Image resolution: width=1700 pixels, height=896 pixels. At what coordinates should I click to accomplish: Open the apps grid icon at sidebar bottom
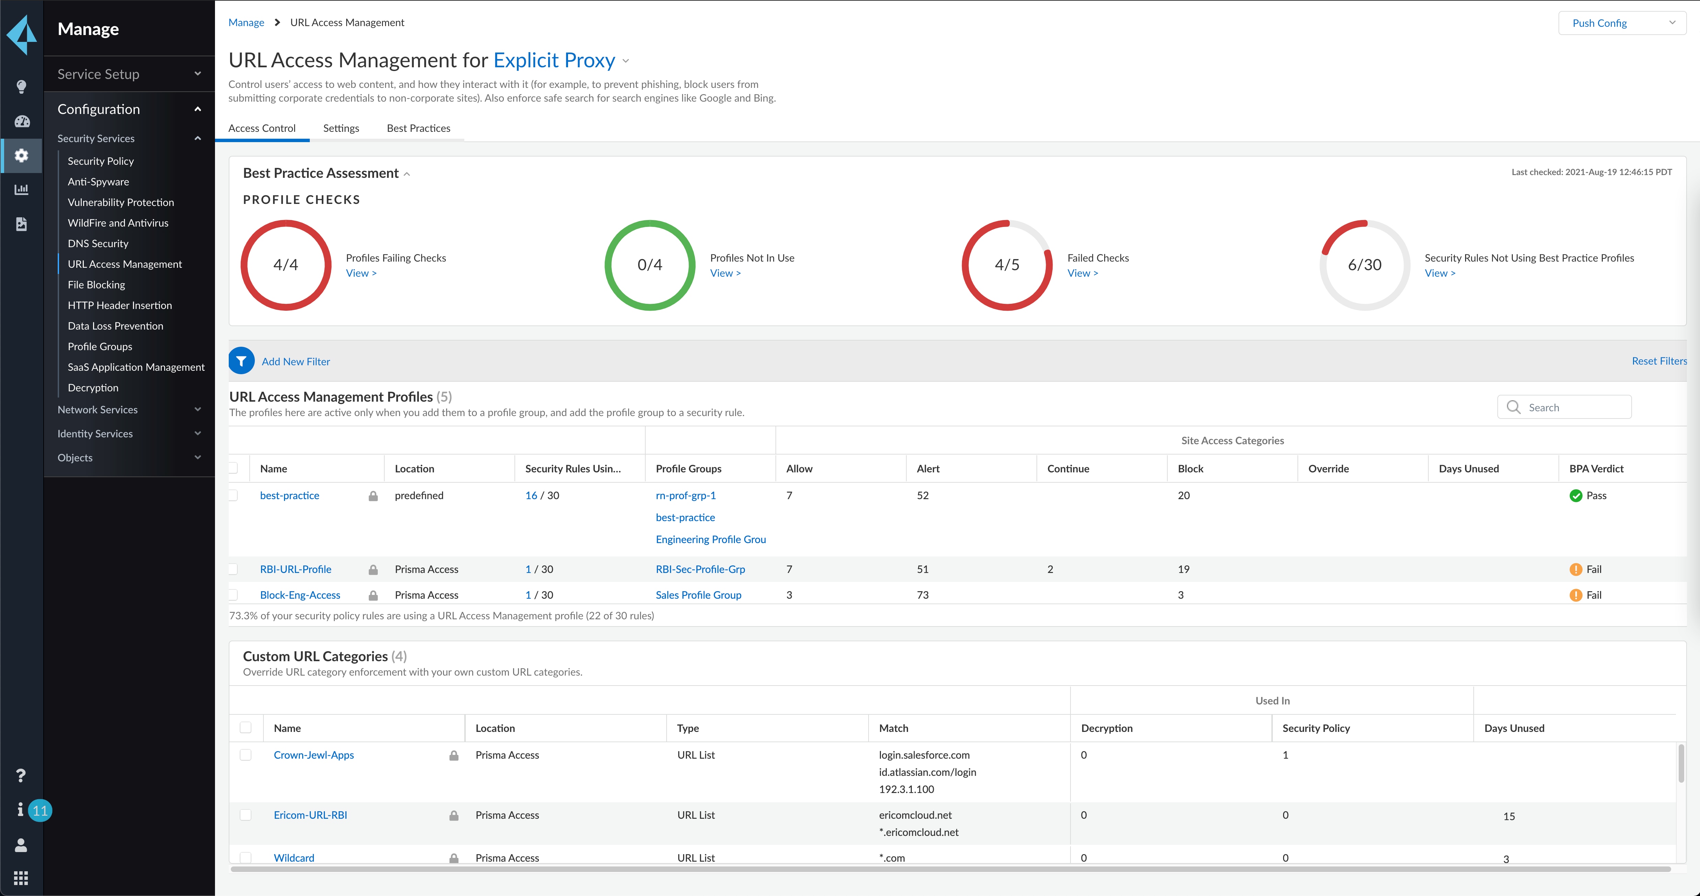tap(22, 877)
